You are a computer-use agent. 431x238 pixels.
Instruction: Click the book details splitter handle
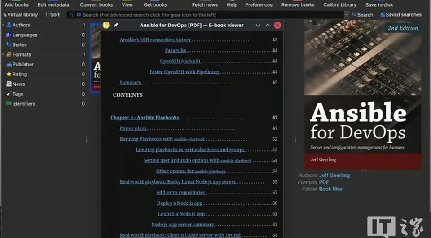pos(295,139)
